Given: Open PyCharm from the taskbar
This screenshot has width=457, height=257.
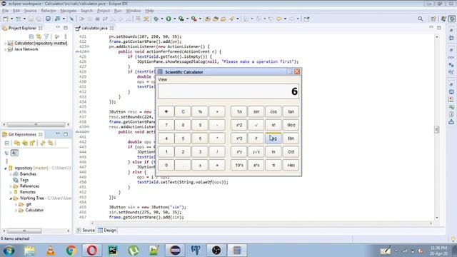Looking at the screenshot, I should [113, 251].
